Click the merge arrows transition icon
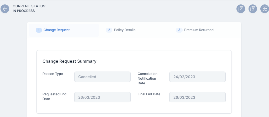 pyautogui.click(x=264, y=9)
